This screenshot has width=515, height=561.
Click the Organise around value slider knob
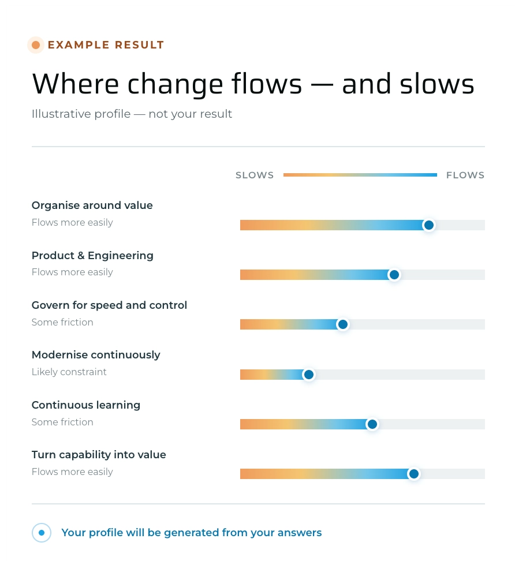pos(429,225)
